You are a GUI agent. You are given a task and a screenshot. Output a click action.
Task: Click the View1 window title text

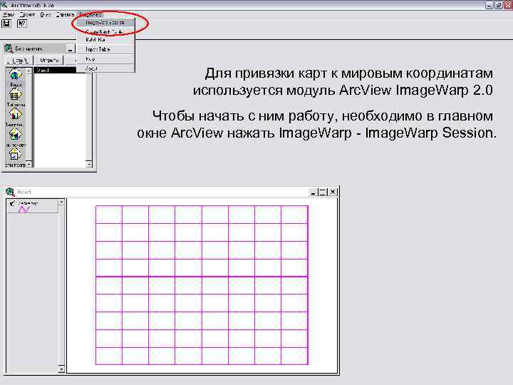24,192
